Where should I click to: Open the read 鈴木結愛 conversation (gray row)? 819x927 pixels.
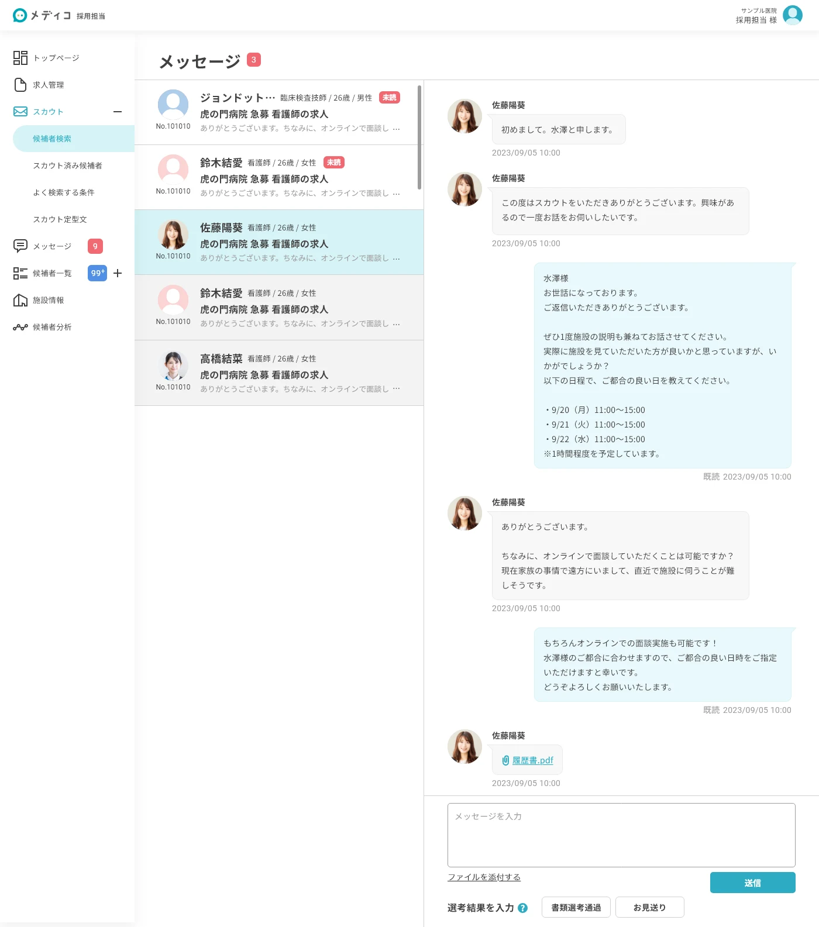[279, 308]
